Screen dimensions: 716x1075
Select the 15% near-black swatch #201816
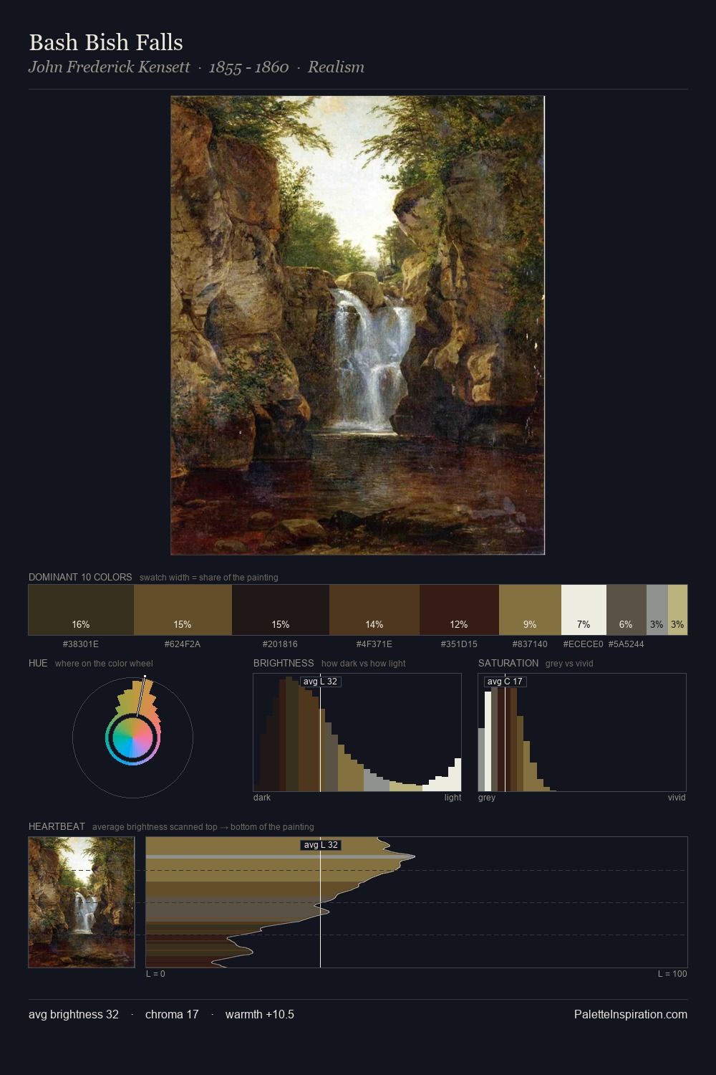click(x=281, y=610)
